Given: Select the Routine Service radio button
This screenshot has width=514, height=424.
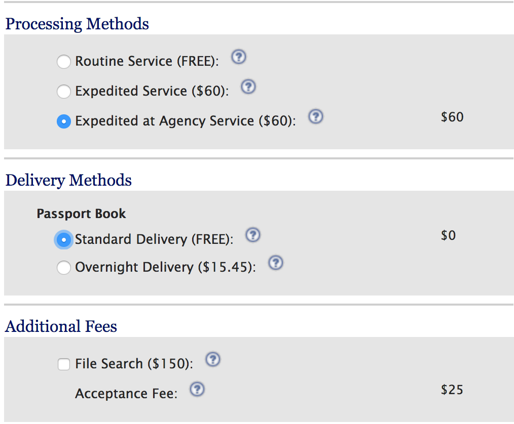Looking at the screenshot, I should (x=63, y=62).
